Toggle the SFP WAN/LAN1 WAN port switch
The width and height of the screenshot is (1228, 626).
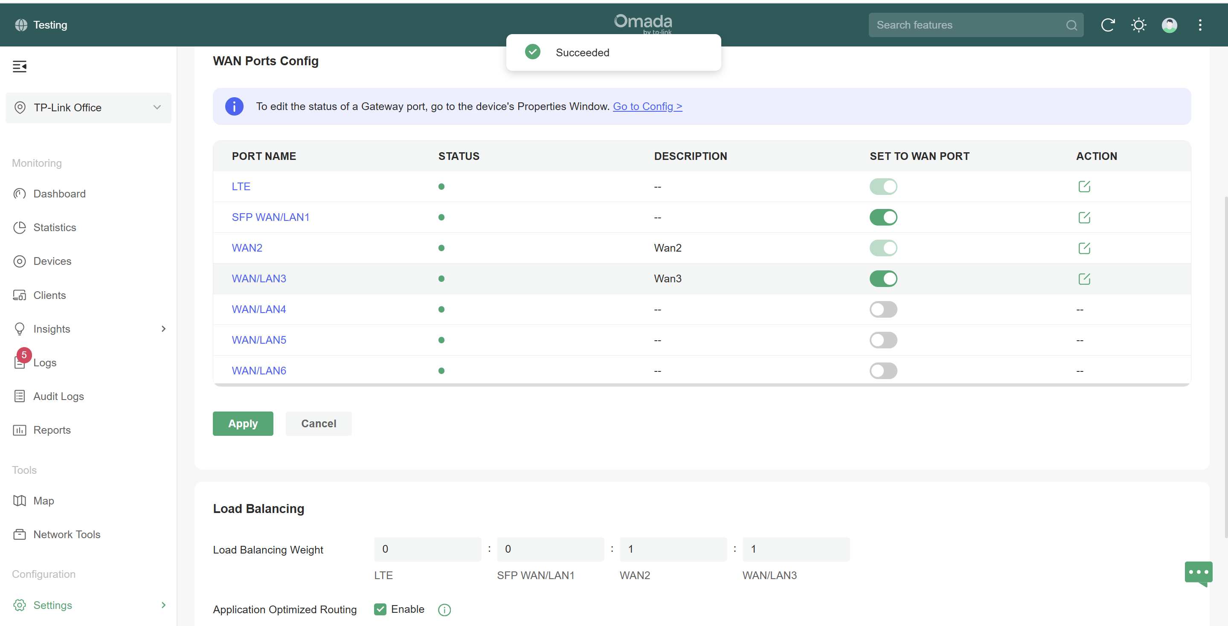tap(883, 217)
